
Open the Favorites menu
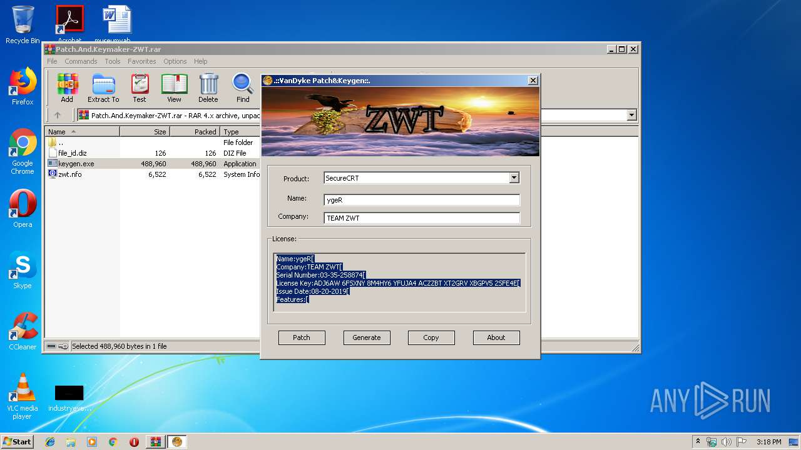click(x=142, y=61)
